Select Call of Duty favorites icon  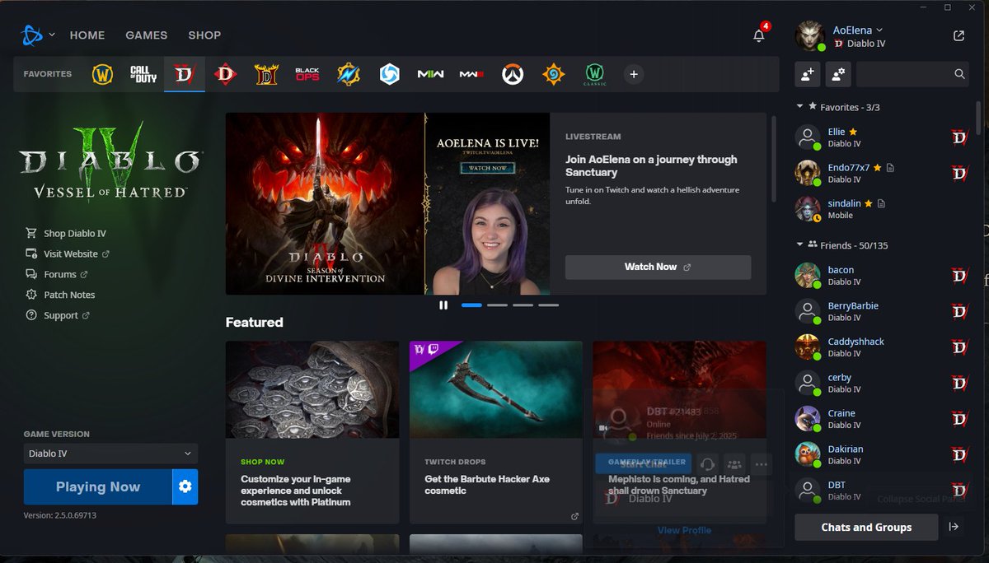[x=143, y=74]
